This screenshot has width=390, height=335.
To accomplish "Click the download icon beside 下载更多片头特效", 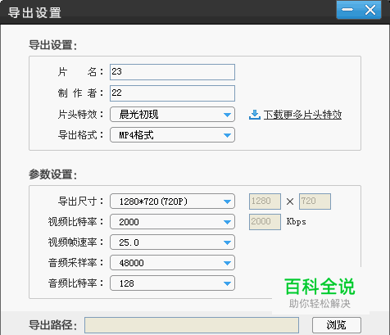I will (x=255, y=115).
